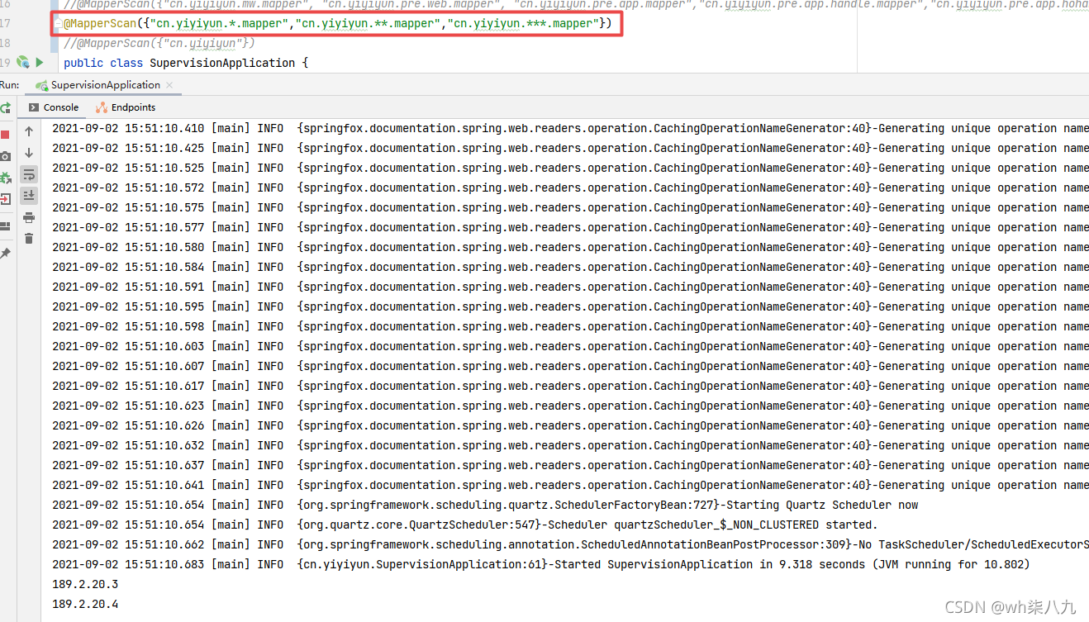1089x622 pixels.
Task: Click the log line stamped 15:51:10.637
Action: coord(570,465)
